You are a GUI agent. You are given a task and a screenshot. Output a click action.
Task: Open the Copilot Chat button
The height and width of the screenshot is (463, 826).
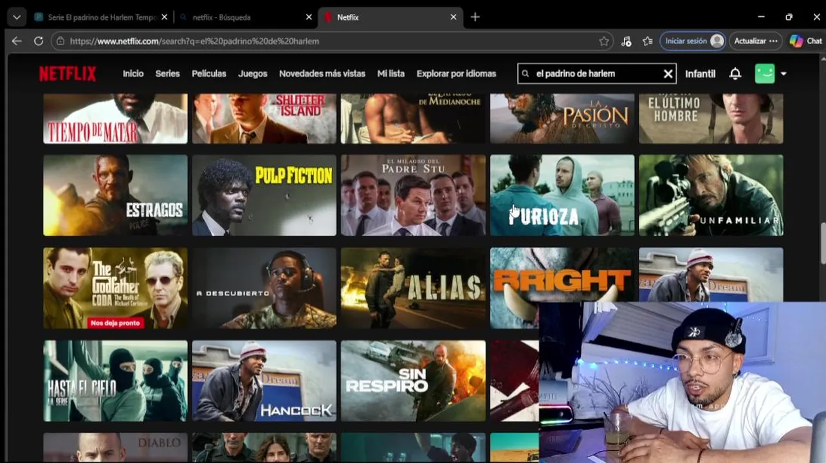(806, 41)
